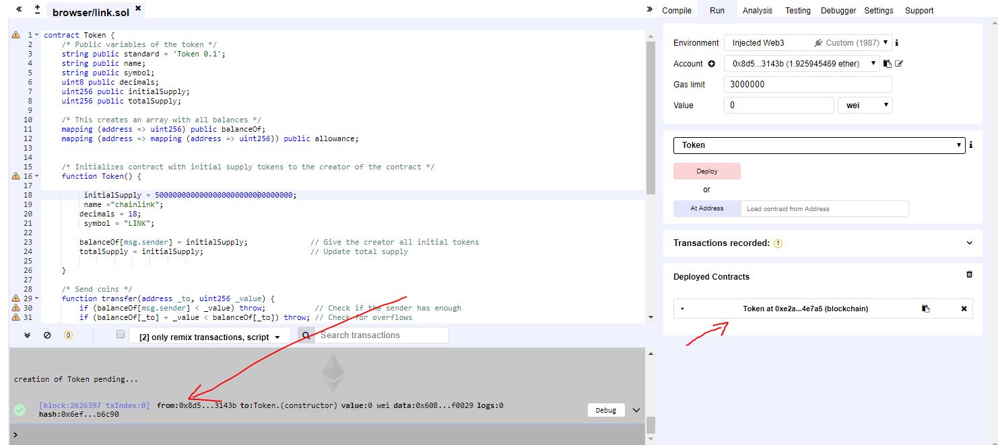Viewport: 998px width, 445px height.
Task: Toggle the terminal listen checkbox
Action: 121,334
